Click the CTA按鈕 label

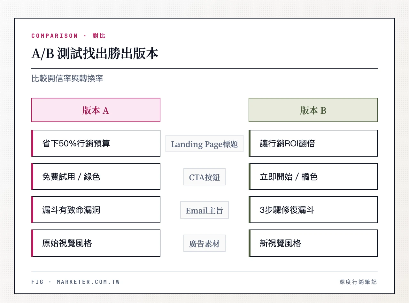coord(204,177)
